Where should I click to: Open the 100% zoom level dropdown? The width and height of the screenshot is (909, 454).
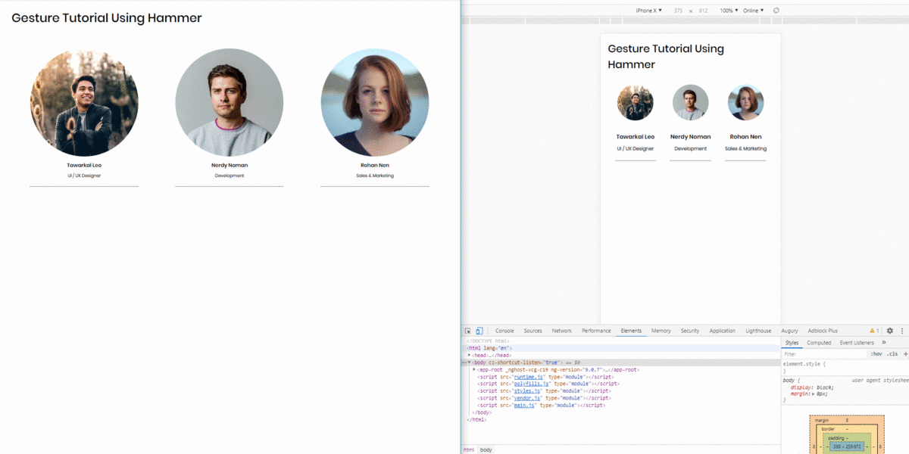(729, 10)
